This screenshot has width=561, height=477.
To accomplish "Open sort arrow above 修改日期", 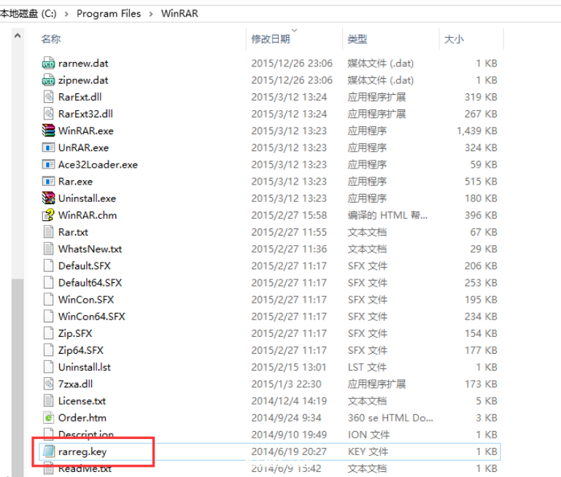I will (x=295, y=31).
